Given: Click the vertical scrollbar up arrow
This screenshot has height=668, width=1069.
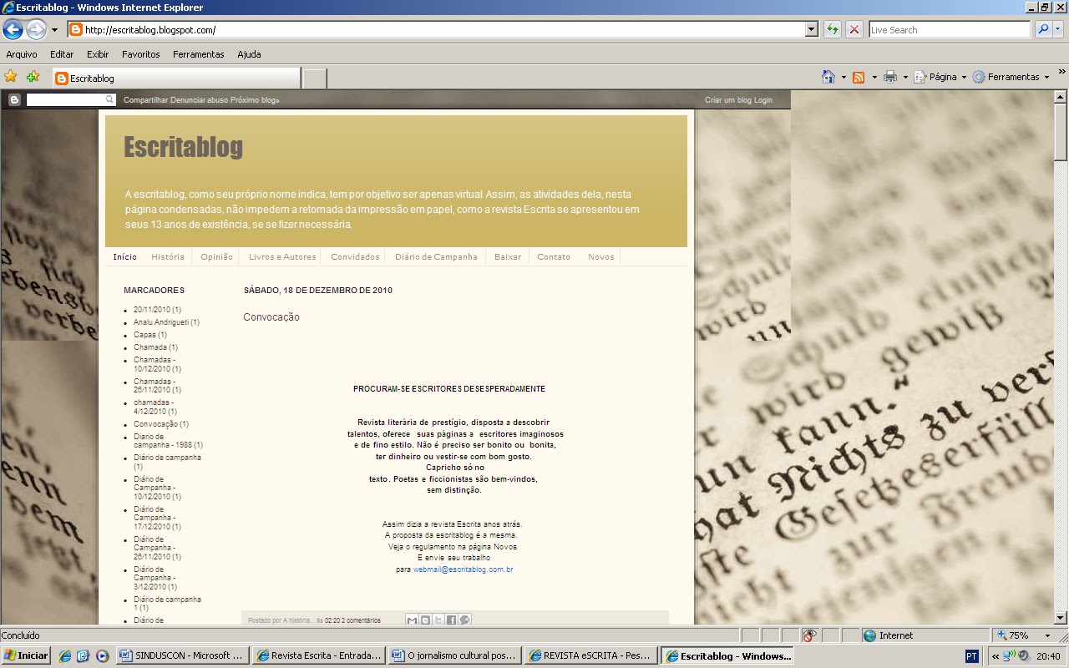Looking at the screenshot, I should point(1061,97).
